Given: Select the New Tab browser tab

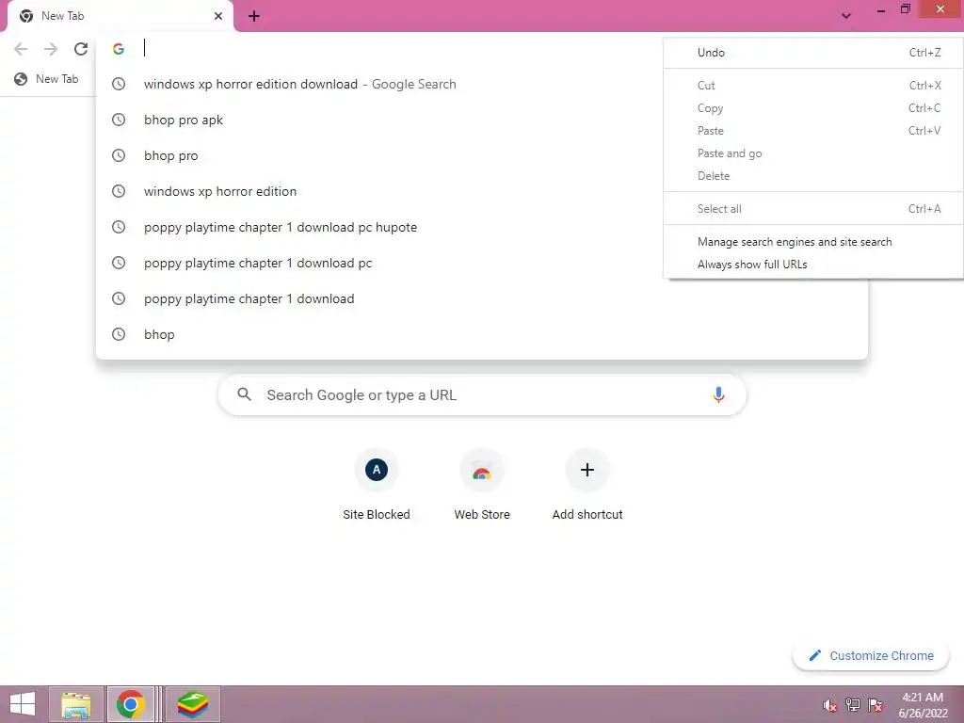Looking at the screenshot, I should [120, 16].
